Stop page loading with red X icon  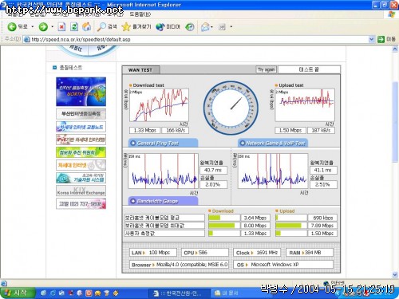(61, 26)
